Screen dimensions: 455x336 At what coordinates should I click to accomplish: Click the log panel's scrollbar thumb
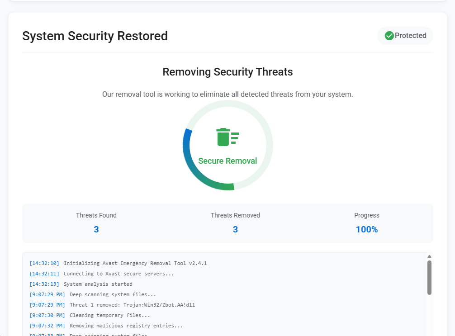(429, 277)
